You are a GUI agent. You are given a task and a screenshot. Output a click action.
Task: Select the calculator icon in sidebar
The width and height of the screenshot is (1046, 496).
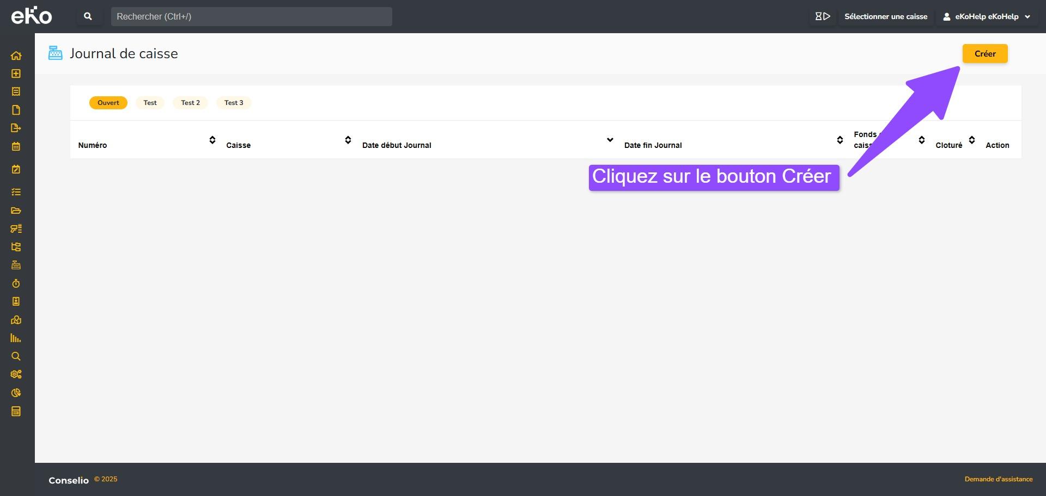tap(16, 411)
